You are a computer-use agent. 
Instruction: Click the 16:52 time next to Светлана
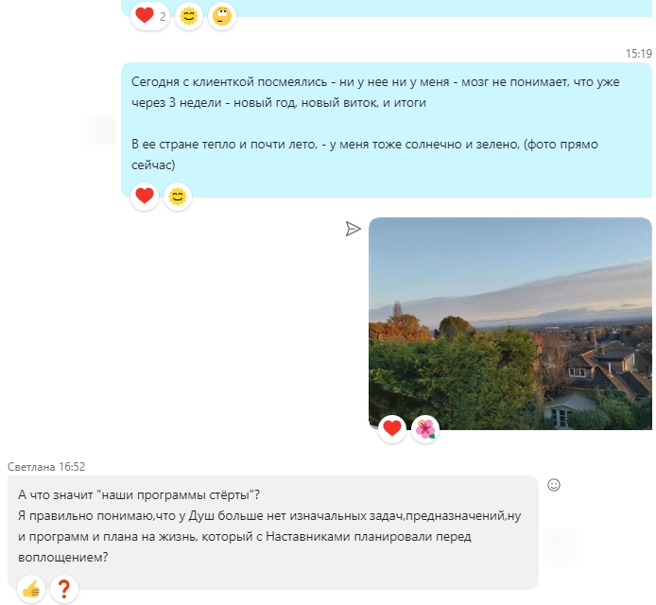tap(71, 467)
